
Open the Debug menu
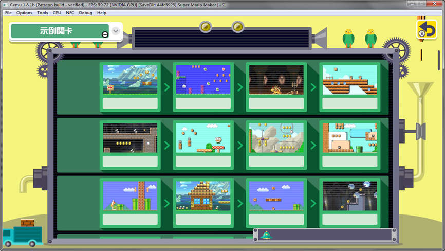coord(85,13)
